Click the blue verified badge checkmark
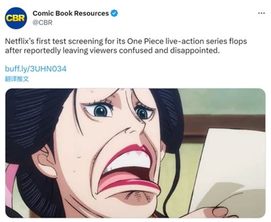This screenshot has width=271, height=222. click(114, 13)
